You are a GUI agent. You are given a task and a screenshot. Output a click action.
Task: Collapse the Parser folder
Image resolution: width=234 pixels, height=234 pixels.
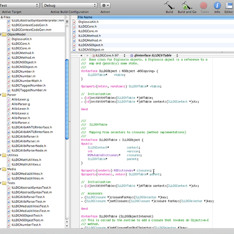1,95
